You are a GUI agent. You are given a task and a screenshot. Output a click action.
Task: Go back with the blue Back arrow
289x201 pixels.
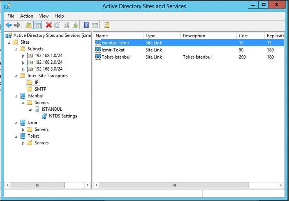coord(8,25)
